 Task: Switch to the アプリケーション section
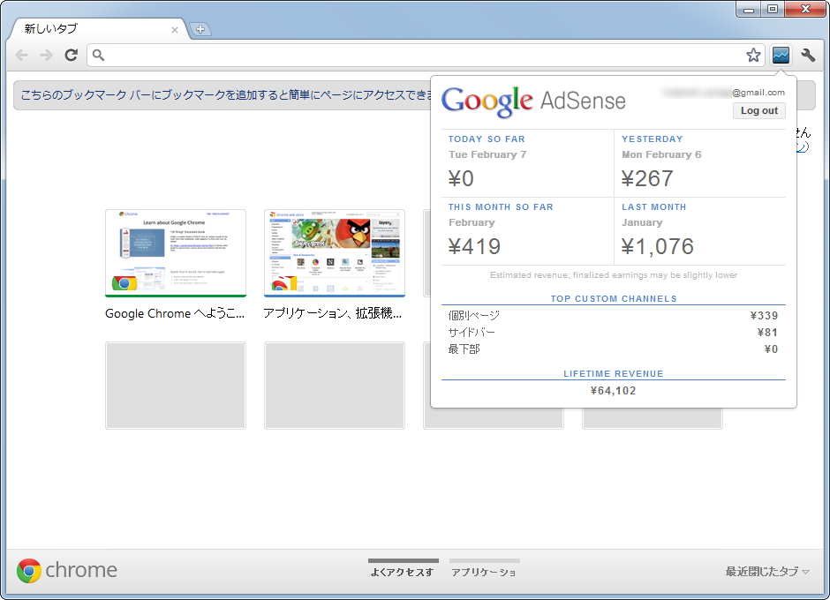pyautogui.click(x=484, y=571)
